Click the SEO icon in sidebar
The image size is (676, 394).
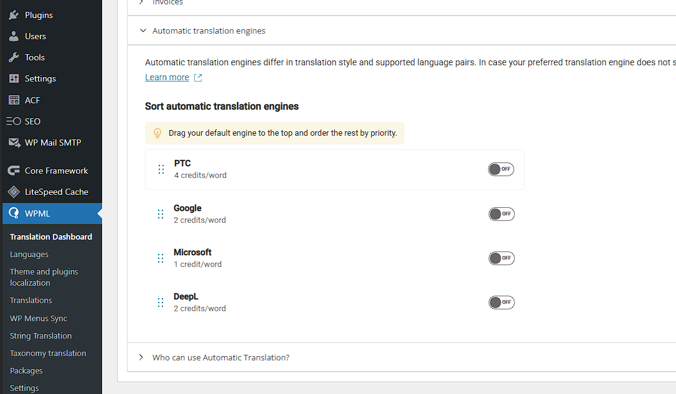pyautogui.click(x=14, y=121)
